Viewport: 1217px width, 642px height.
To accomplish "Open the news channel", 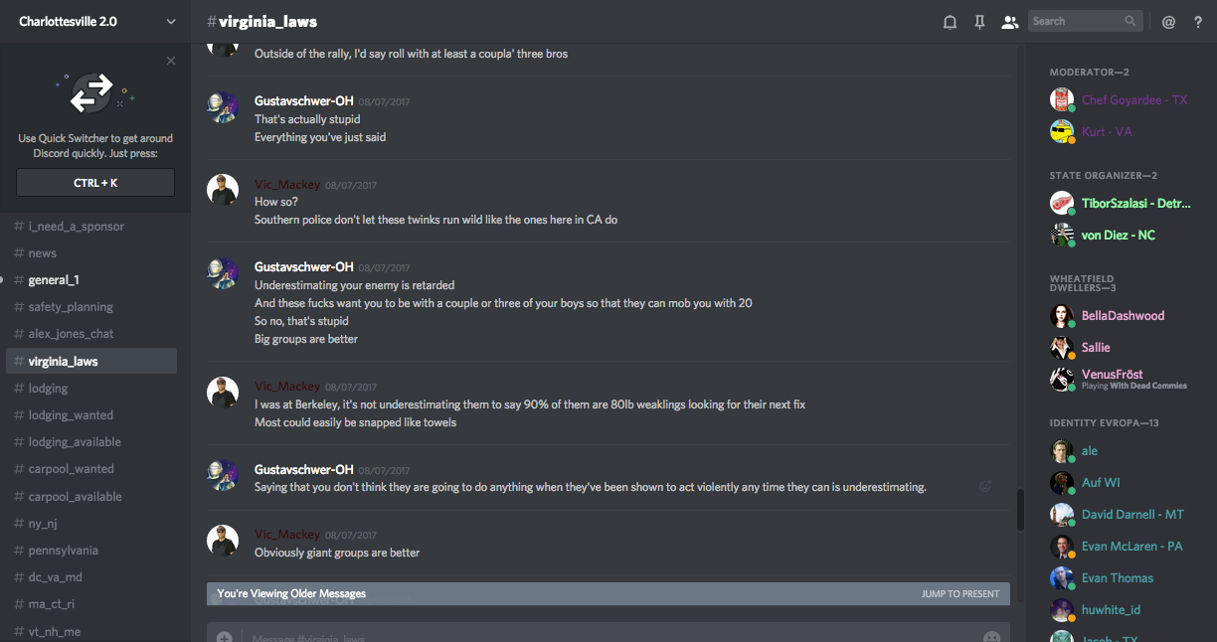I will click(x=43, y=253).
